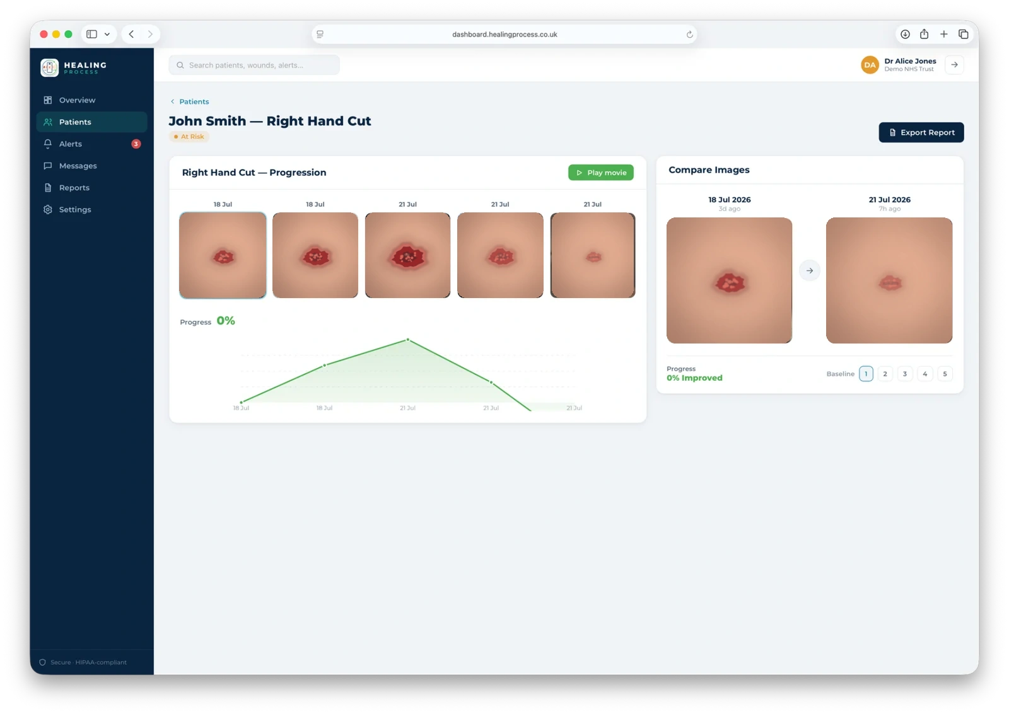Click the Healing Process logo icon
The height and width of the screenshot is (714, 1009).
click(49, 67)
